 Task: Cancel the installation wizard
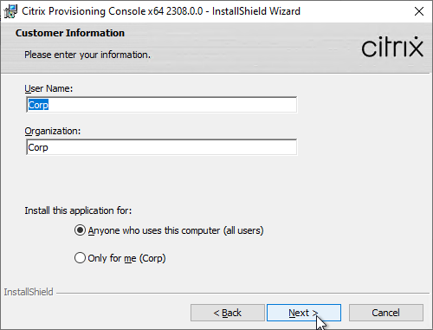pos(386,313)
